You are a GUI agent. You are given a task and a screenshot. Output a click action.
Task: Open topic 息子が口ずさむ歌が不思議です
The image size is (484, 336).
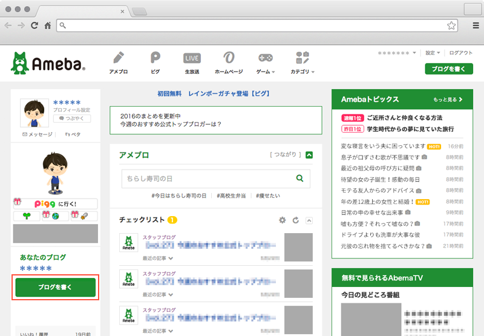tap(381, 157)
